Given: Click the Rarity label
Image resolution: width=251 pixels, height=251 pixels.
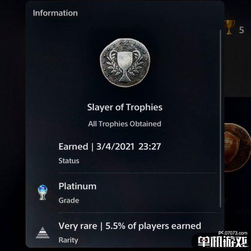Looking at the screenshot, I should click(x=68, y=240).
